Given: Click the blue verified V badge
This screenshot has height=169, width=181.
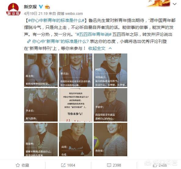Looking at the screenshot, I should click(x=41, y=7).
